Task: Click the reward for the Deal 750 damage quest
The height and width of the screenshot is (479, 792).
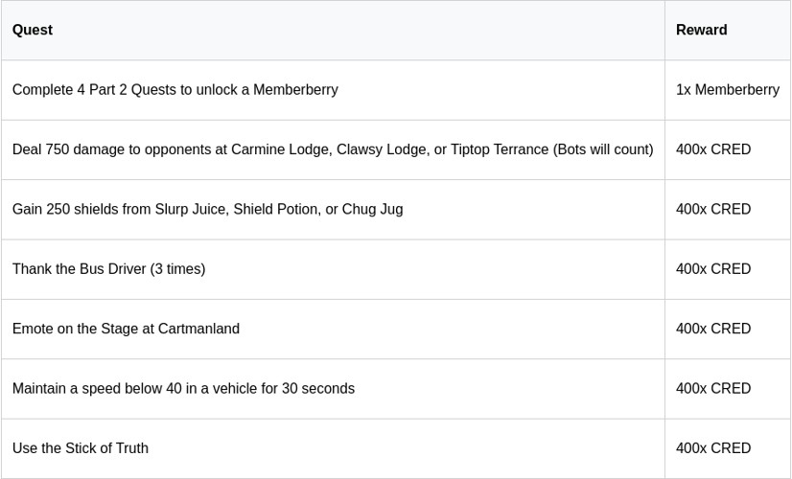Action: tap(712, 149)
